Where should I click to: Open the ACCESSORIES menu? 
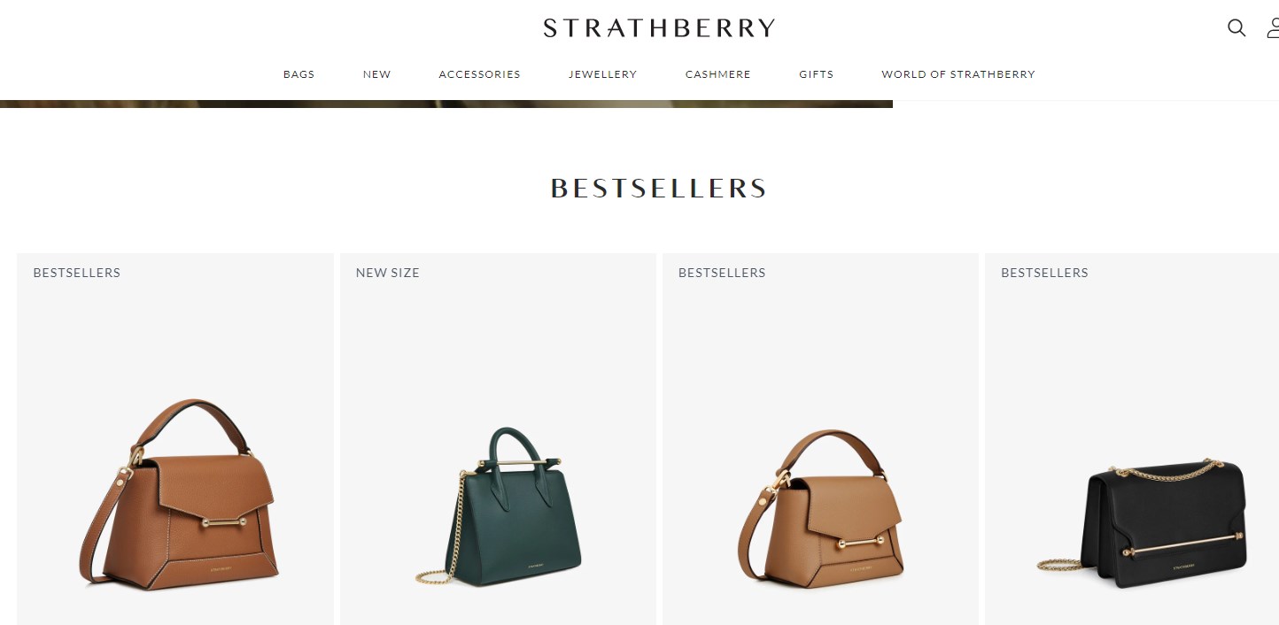click(479, 74)
